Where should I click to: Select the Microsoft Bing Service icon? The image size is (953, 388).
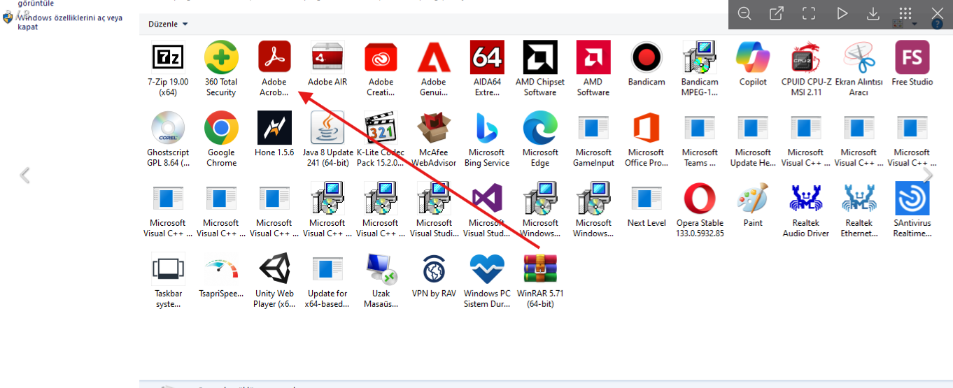(487, 128)
